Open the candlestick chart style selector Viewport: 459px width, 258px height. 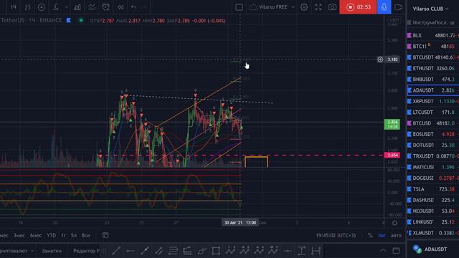27,7
